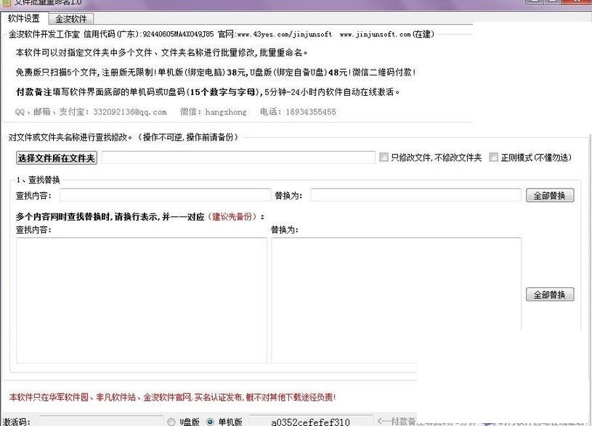Click the folder path input field

click(x=238, y=157)
